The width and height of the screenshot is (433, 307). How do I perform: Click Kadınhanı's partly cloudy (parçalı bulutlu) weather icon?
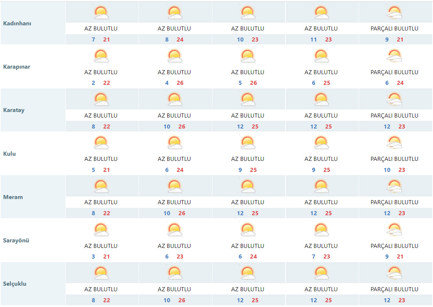(x=394, y=13)
